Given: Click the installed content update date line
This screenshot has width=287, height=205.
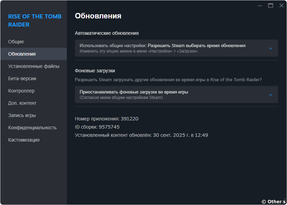Looking at the screenshot, I should coord(141,135).
